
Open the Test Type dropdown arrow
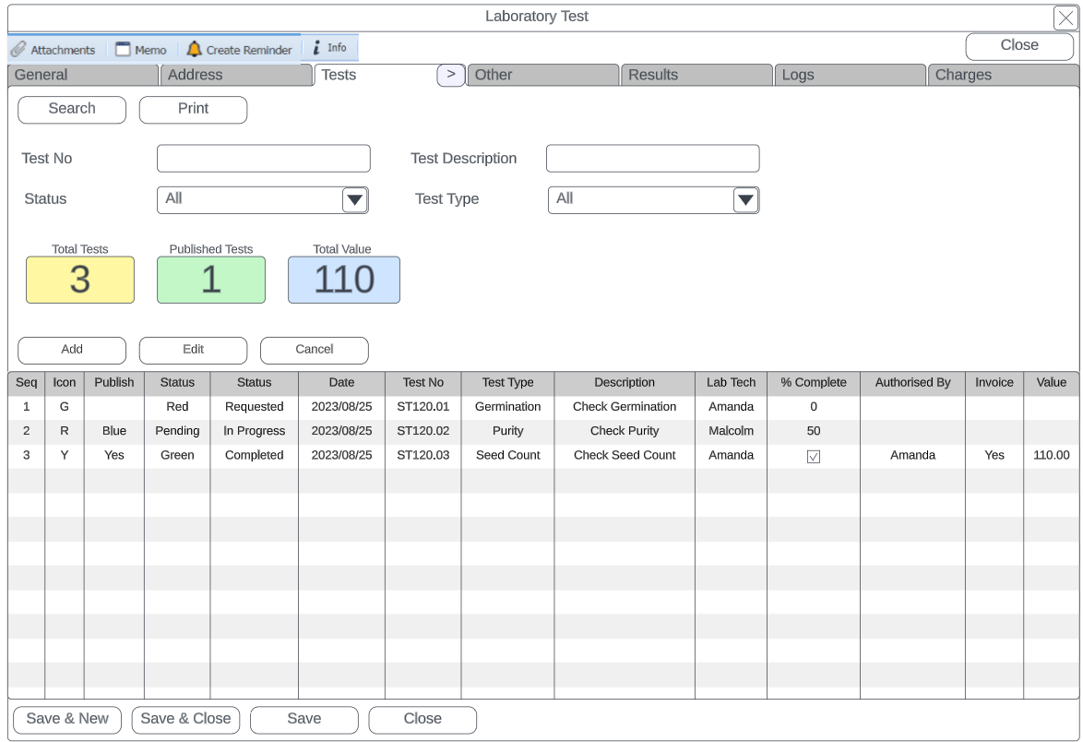[x=745, y=200]
